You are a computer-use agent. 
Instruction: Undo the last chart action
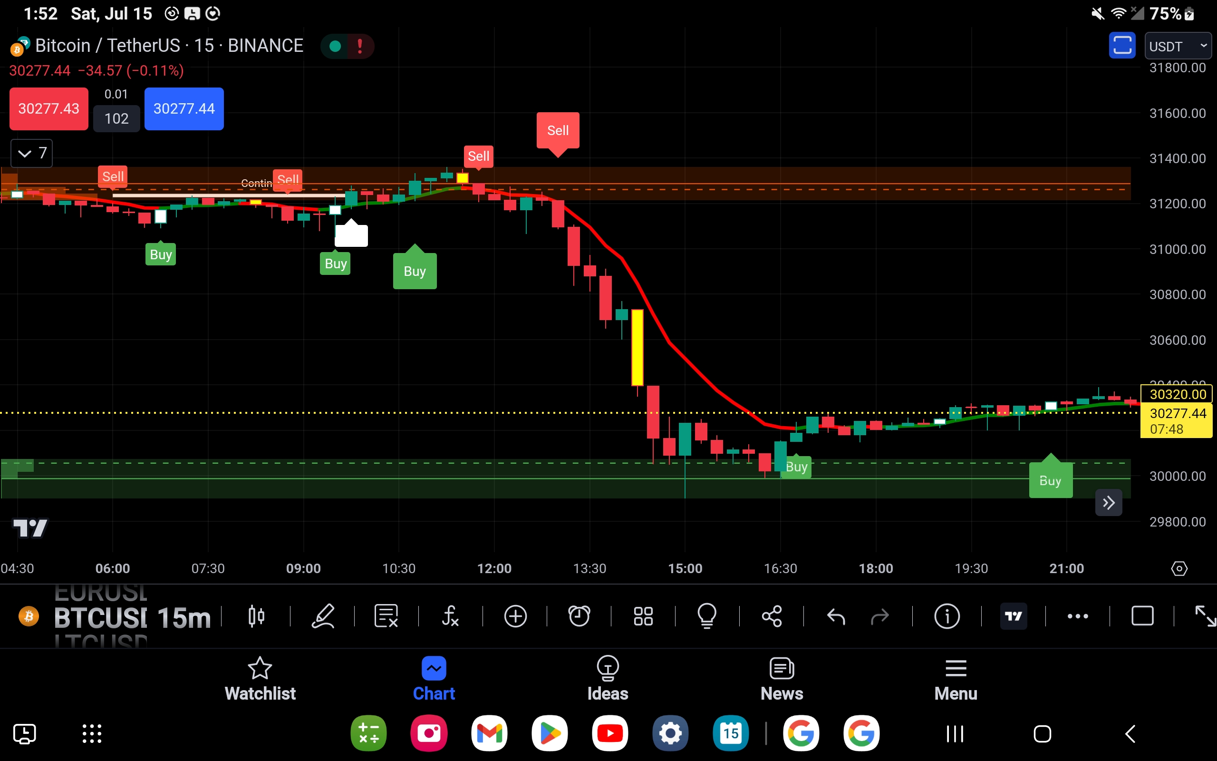pyautogui.click(x=836, y=616)
